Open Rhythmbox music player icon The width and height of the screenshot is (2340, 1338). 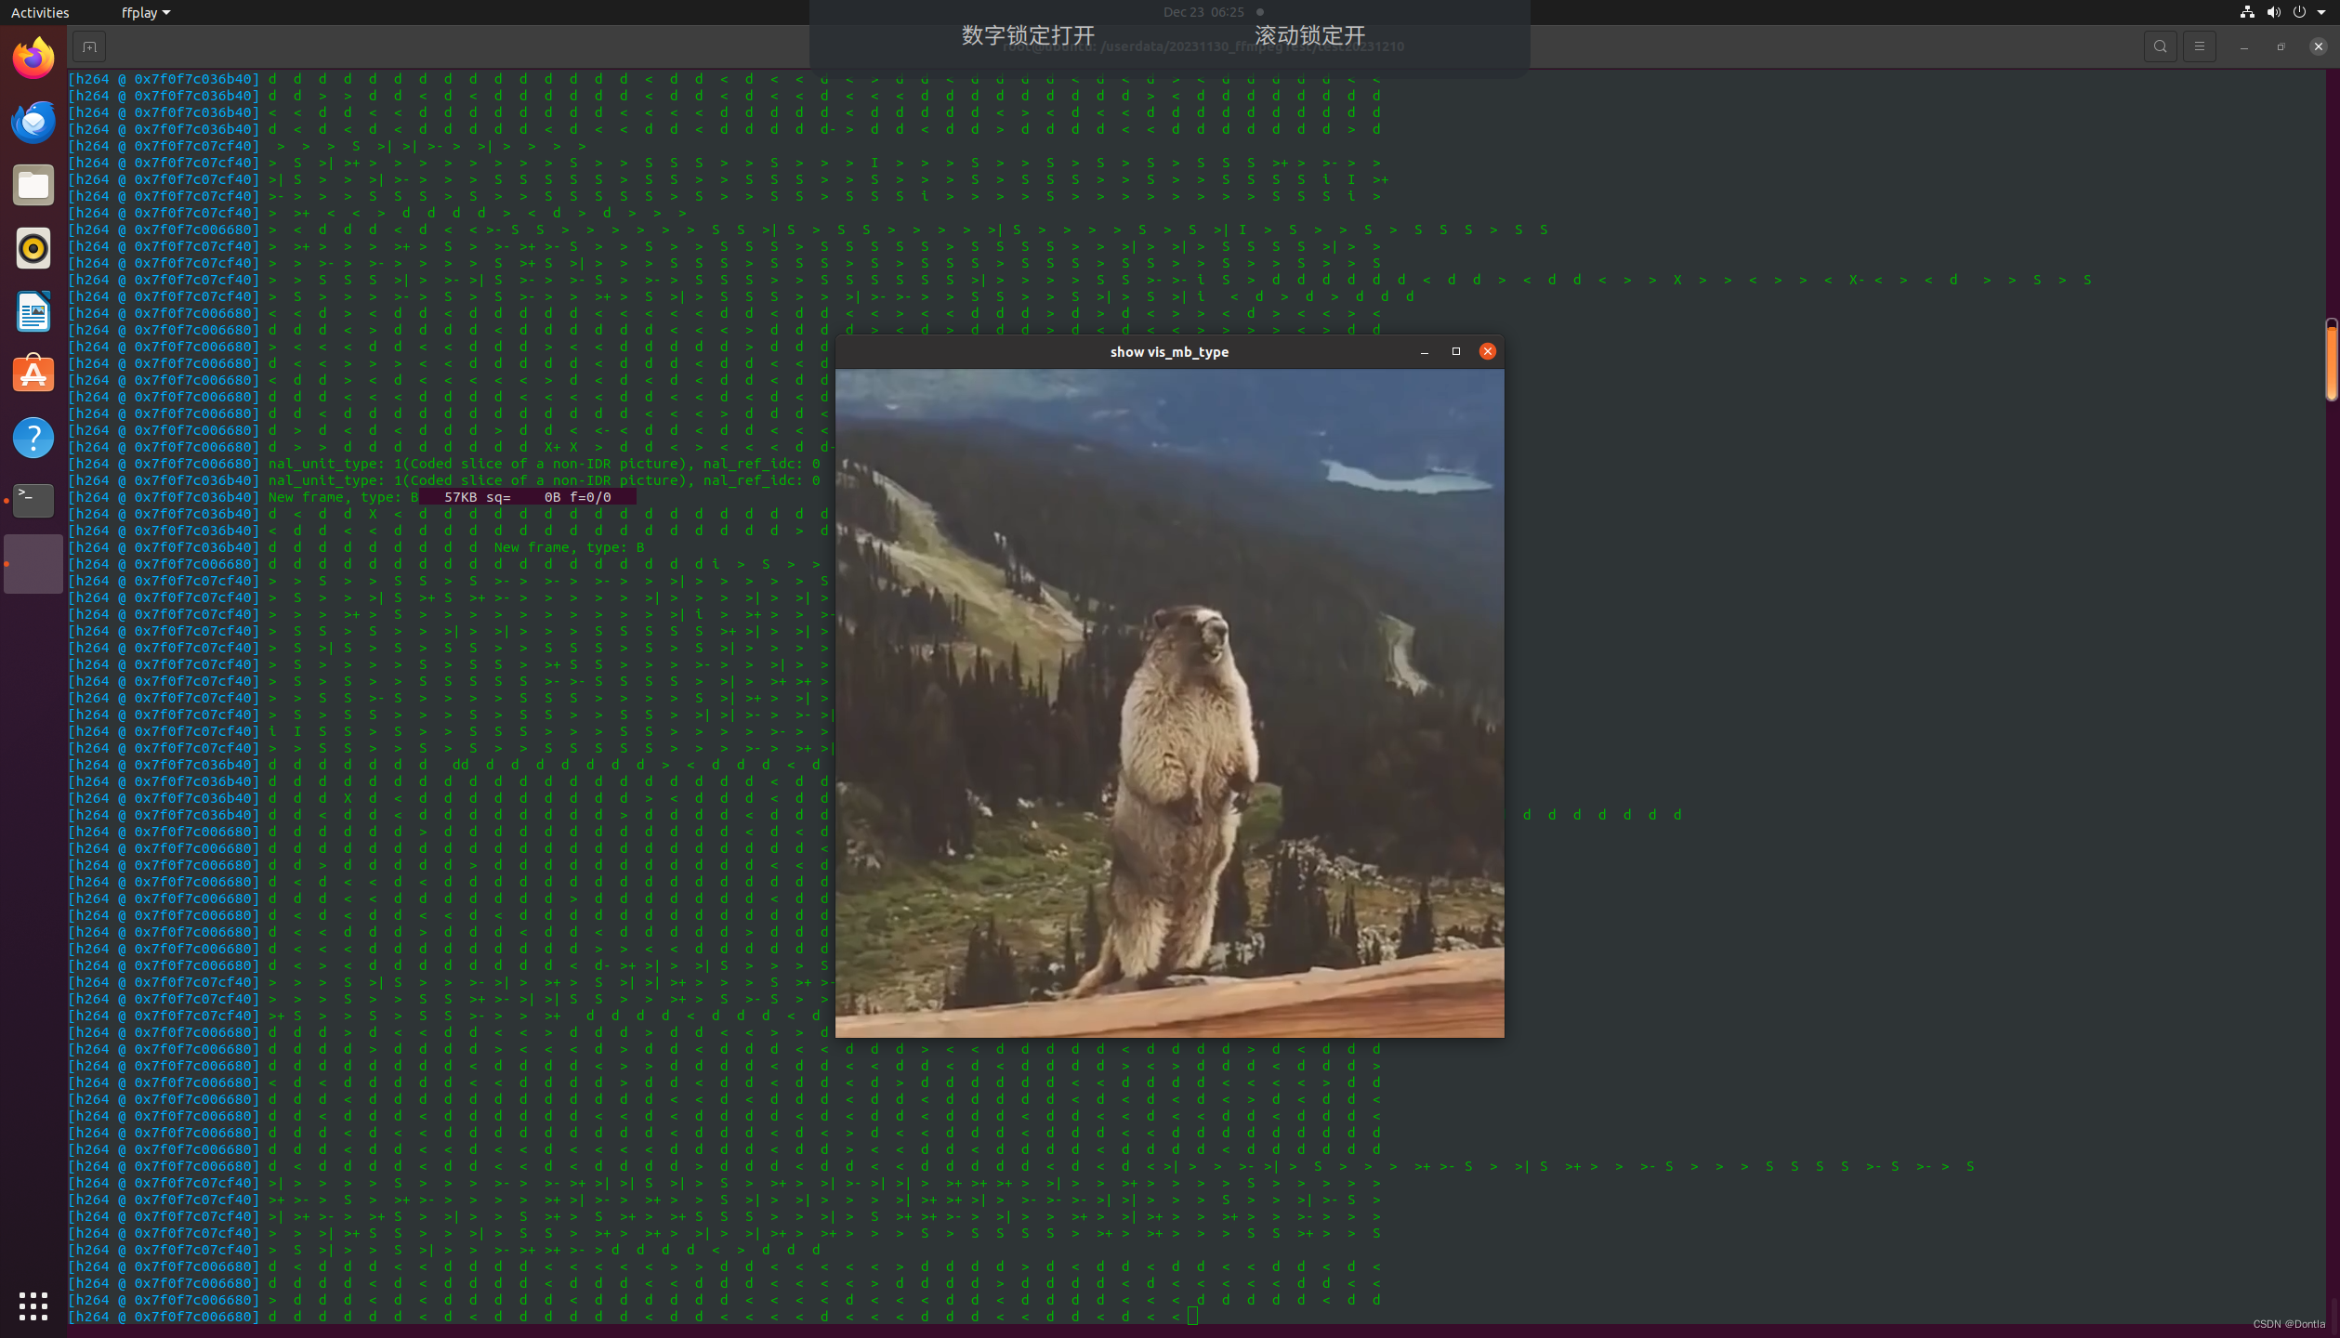(33, 248)
